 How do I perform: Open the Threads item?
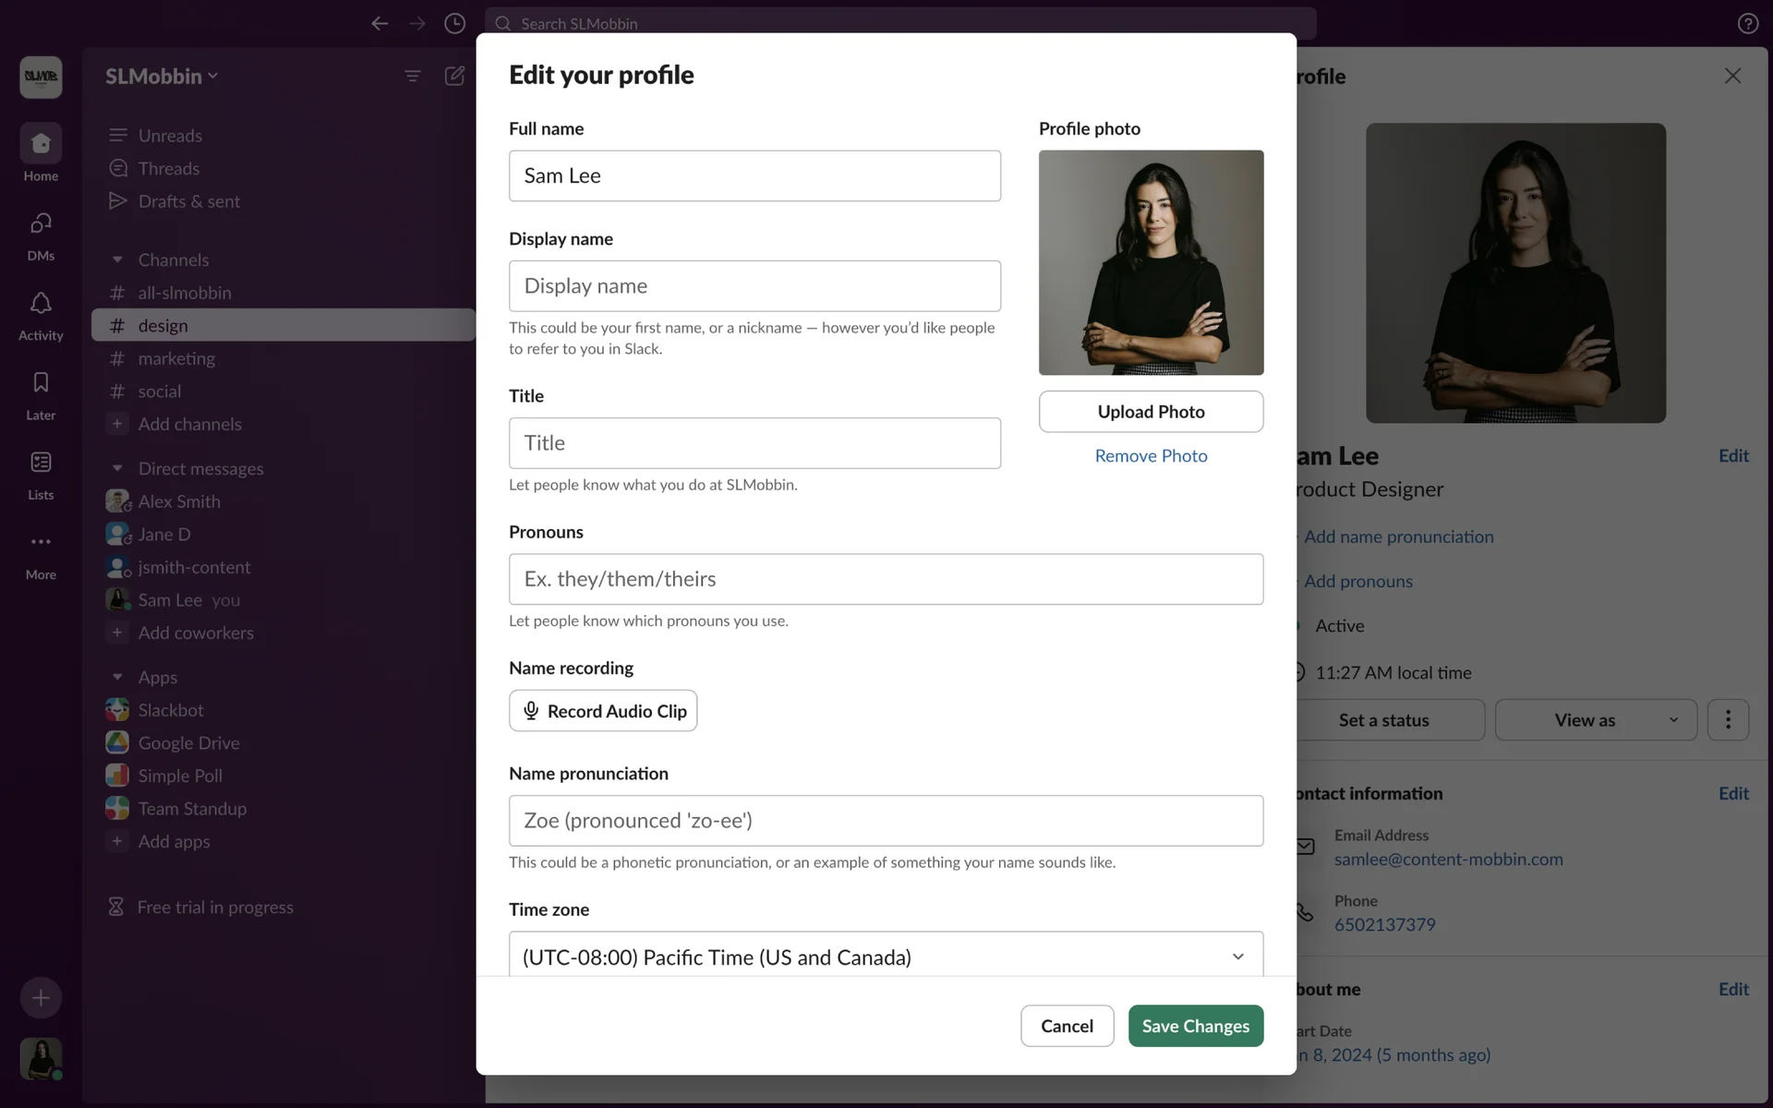pyautogui.click(x=168, y=168)
